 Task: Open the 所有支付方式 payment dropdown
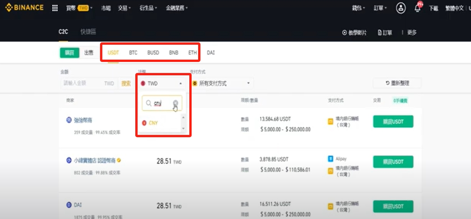click(222, 83)
